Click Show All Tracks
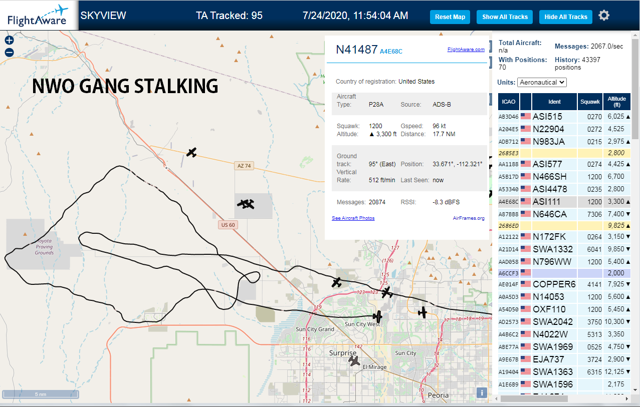This screenshot has height=407, width=640. (505, 17)
